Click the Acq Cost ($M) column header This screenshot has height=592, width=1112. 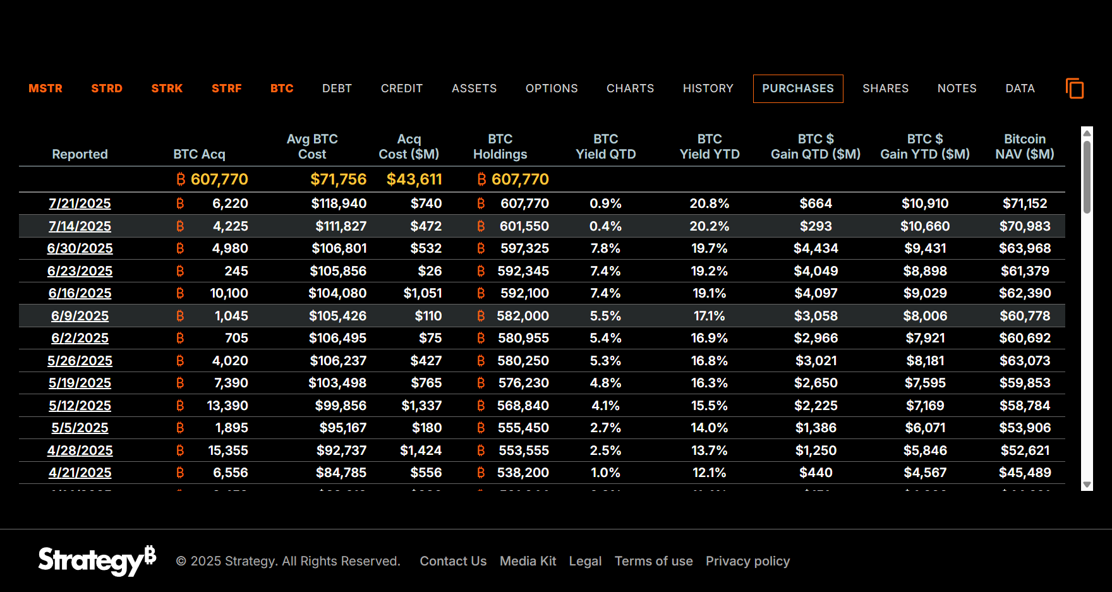pyautogui.click(x=409, y=147)
